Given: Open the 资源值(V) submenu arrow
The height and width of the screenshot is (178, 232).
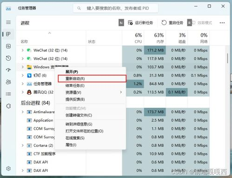Looking at the screenshot, I should click(x=121, y=92).
